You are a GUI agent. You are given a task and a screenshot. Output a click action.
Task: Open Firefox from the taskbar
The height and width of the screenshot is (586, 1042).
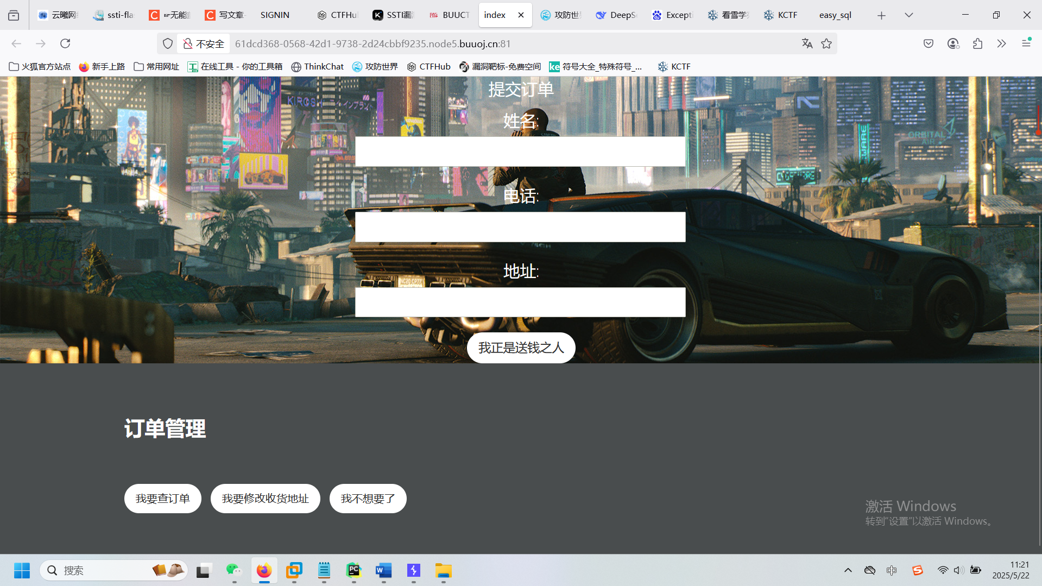point(264,570)
